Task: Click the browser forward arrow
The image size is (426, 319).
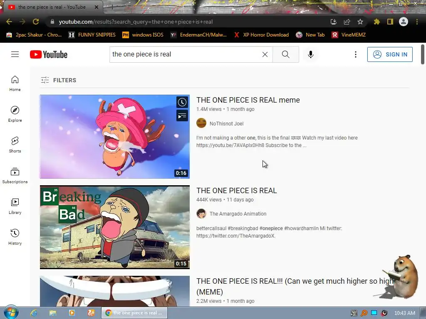Action: click(22, 22)
